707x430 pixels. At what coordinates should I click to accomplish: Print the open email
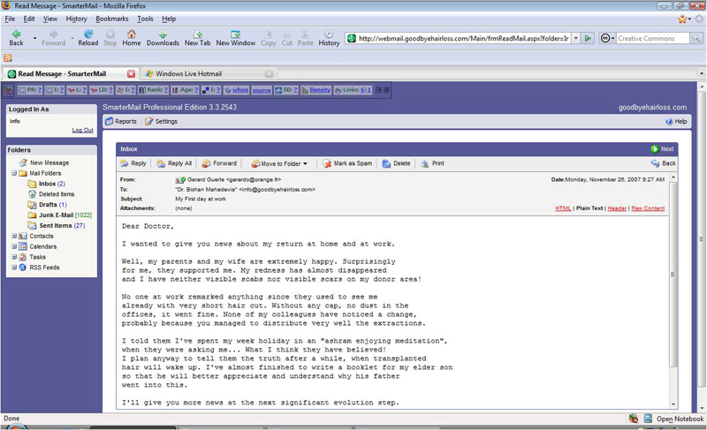coord(432,163)
